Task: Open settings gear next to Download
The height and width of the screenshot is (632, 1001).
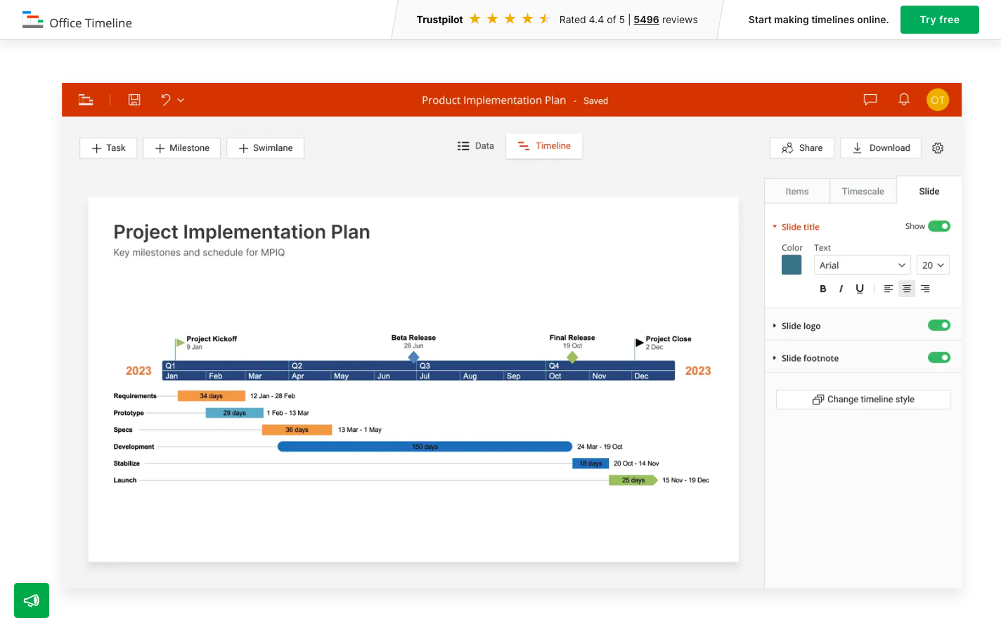Action: [938, 148]
